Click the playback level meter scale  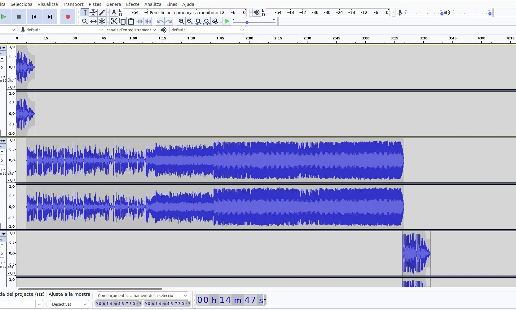coord(328,12)
